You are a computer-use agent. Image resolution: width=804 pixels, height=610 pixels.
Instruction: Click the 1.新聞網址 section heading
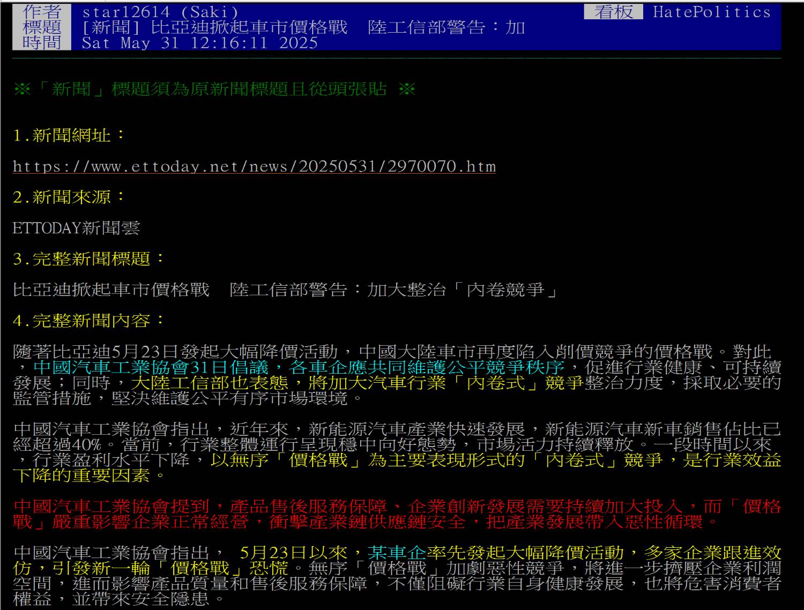[69, 136]
